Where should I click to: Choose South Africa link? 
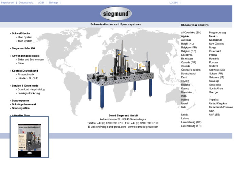pyautogui.click(x=216, y=89)
